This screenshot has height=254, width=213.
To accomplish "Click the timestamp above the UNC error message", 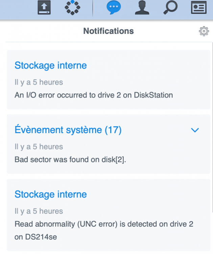I will [x=39, y=211].
